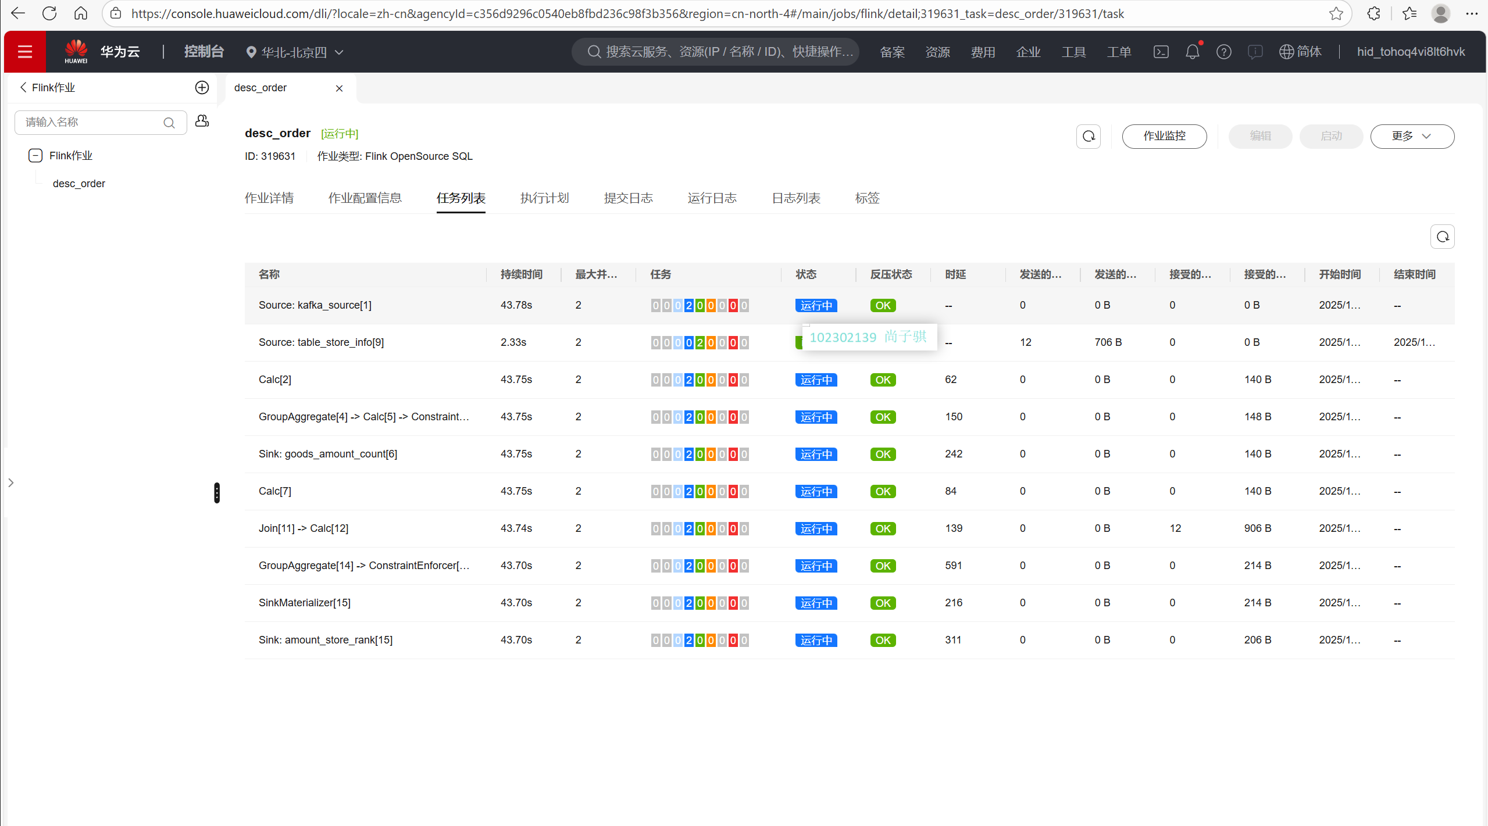Open the red hamburger service menu
Viewport: 1488px width, 826px height.
(x=25, y=52)
